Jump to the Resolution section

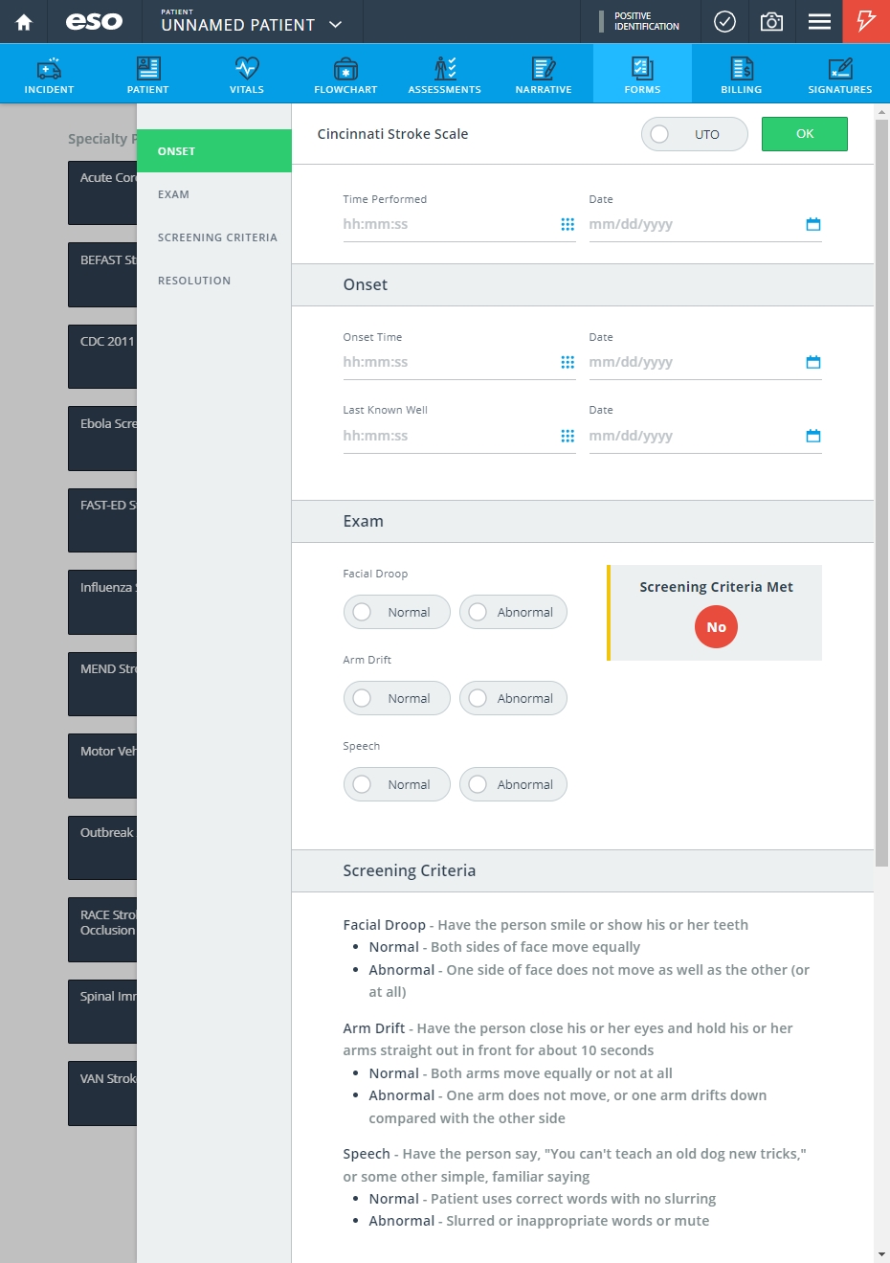214,281
